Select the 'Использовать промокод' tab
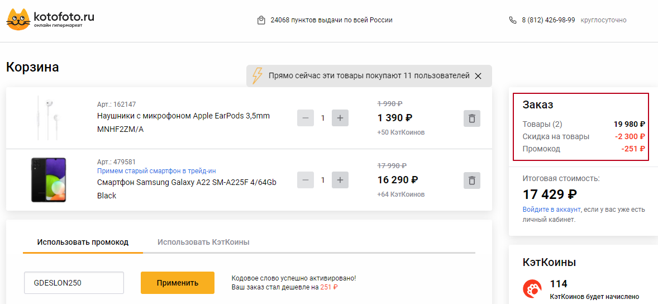Screen dimensions: 658x304 tap(83, 242)
